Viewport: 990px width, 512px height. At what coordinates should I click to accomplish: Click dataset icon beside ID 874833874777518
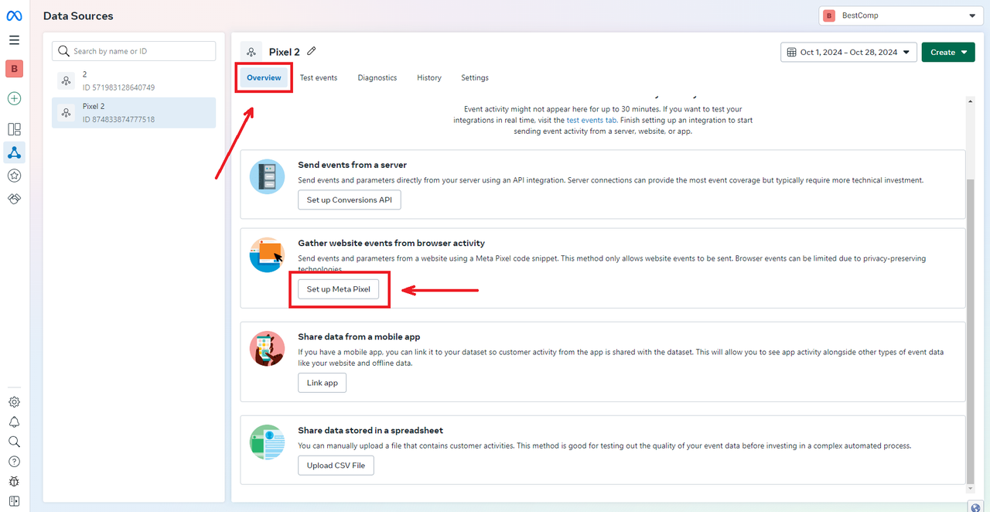coord(66,113)
